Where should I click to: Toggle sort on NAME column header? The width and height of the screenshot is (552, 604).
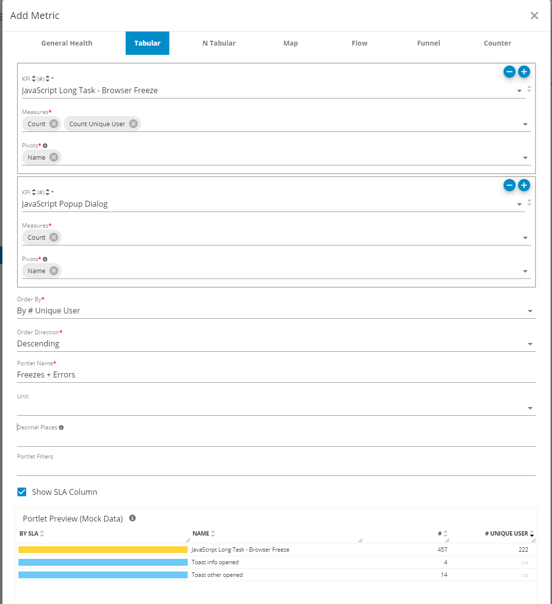tap(201, 534)
